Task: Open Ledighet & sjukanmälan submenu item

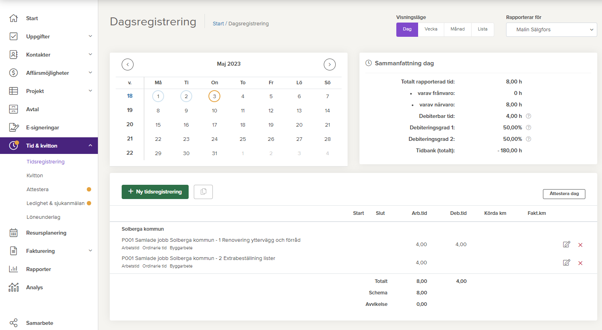Action: click(x=55, y=203)
